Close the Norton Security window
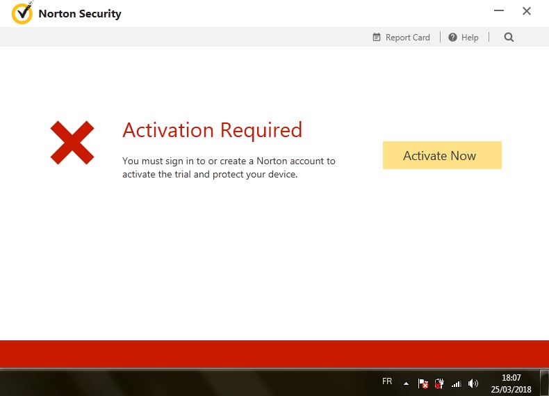 coord(527,11)
